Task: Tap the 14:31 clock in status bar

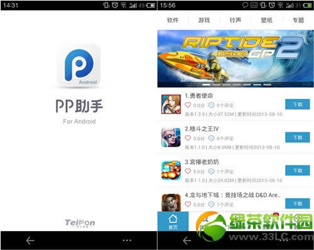Action: point(11,5)
